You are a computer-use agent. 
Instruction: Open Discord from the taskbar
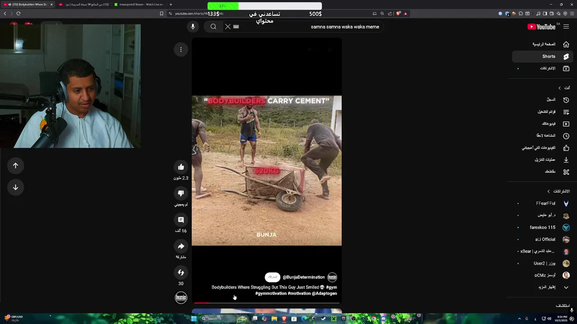383,319
